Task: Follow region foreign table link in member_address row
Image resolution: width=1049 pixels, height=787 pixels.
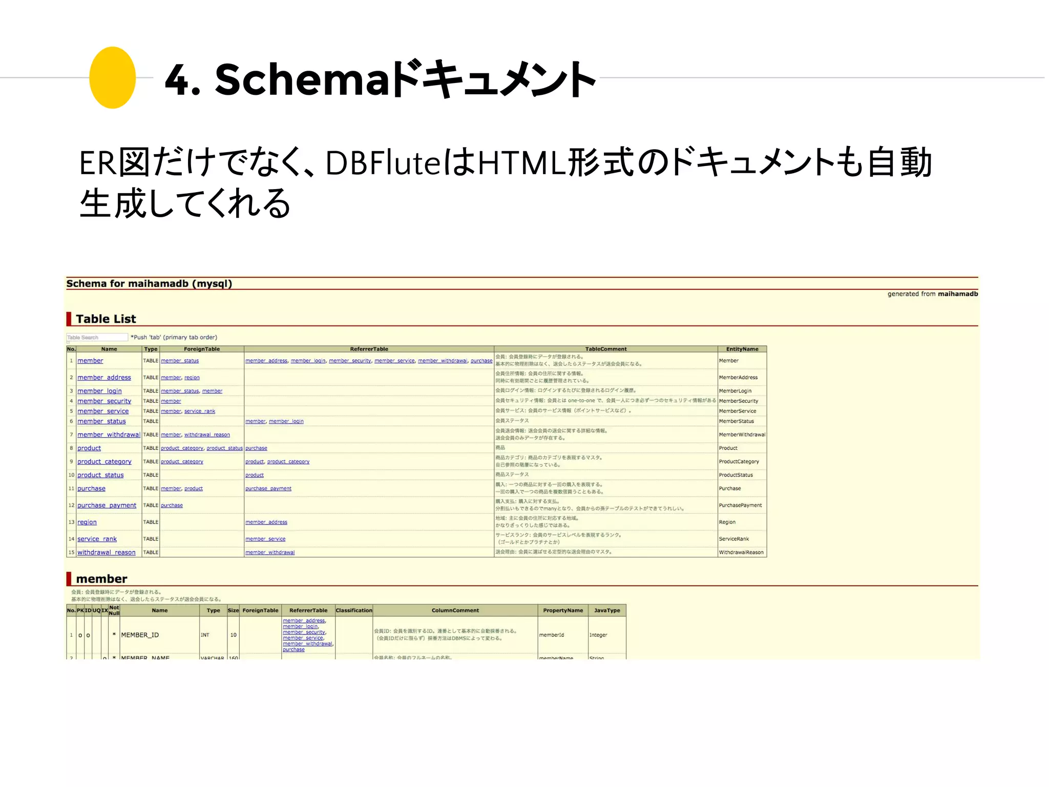Action: coord(192,378)
